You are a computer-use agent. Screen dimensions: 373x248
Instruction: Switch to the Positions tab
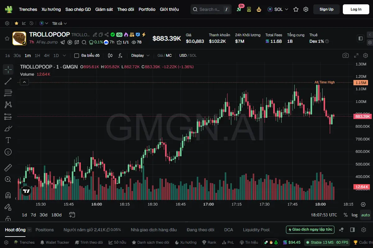click(44, 230)
